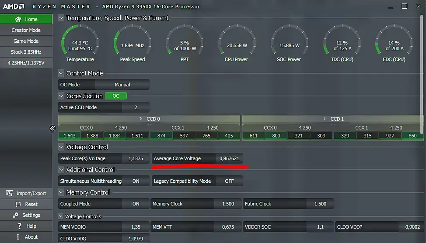Click core speed cell 874
Viewport: 426px width, 243px height.
[161, 135]
